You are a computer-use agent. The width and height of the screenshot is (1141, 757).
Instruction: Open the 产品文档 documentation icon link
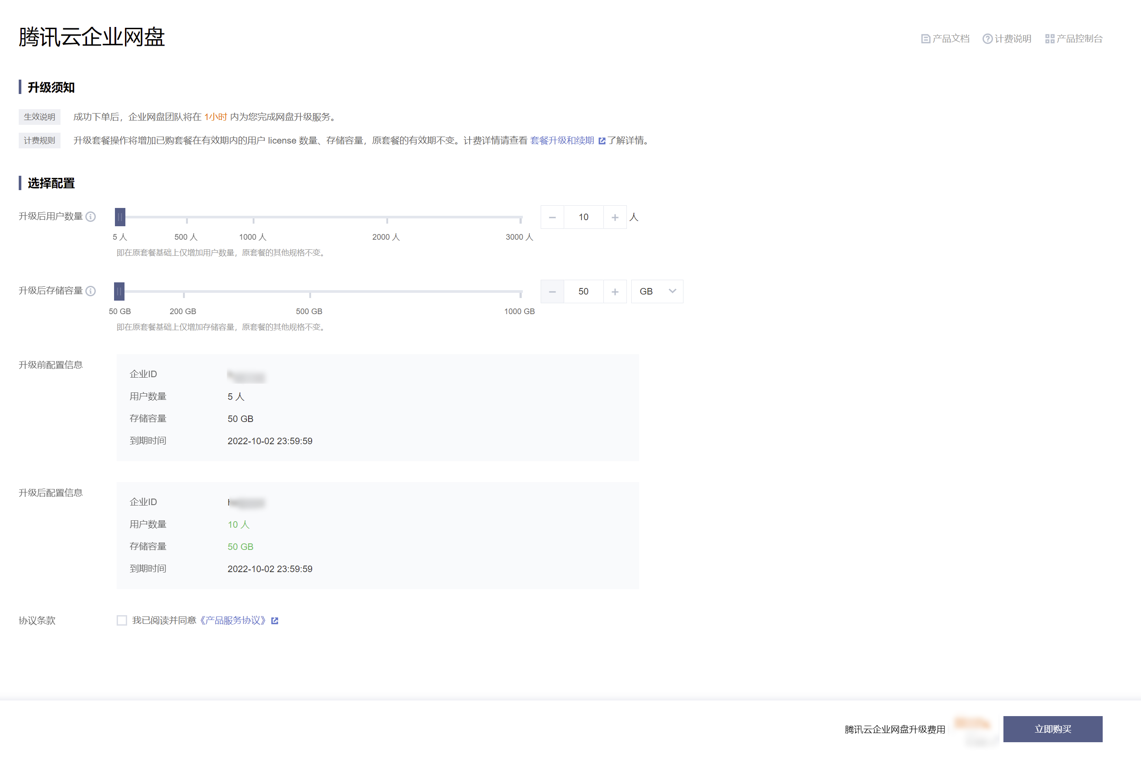(925, 39)
